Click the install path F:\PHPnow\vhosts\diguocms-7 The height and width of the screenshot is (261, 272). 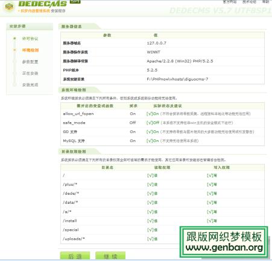(177, 79)
